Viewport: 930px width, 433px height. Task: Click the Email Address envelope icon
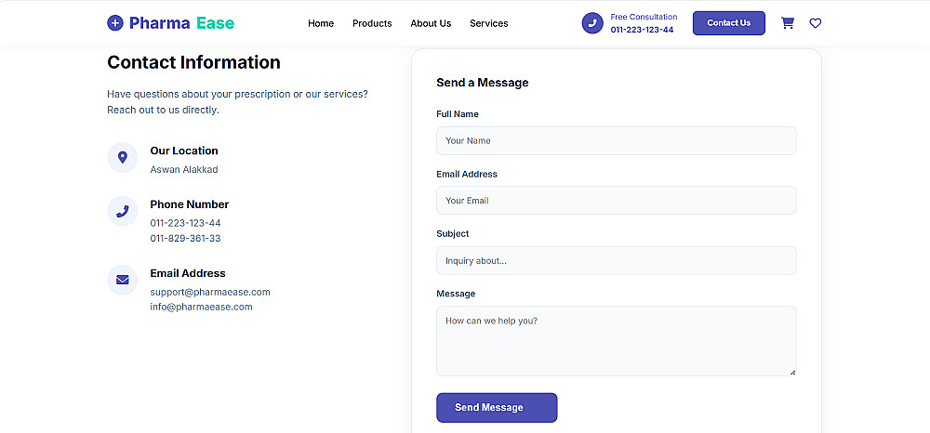coord(122,280)
